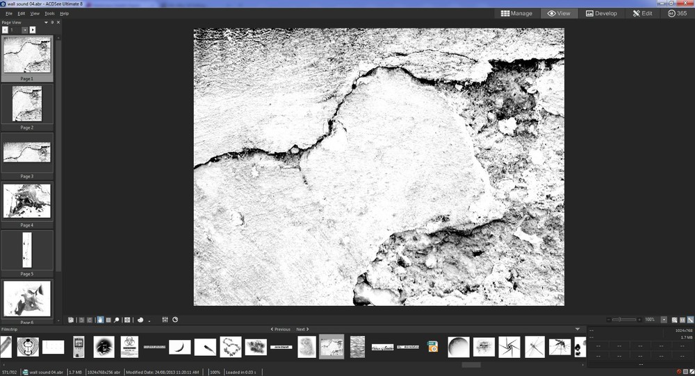Click the 'wall sound 04.abr' status bar entry

tap(43, 372)
